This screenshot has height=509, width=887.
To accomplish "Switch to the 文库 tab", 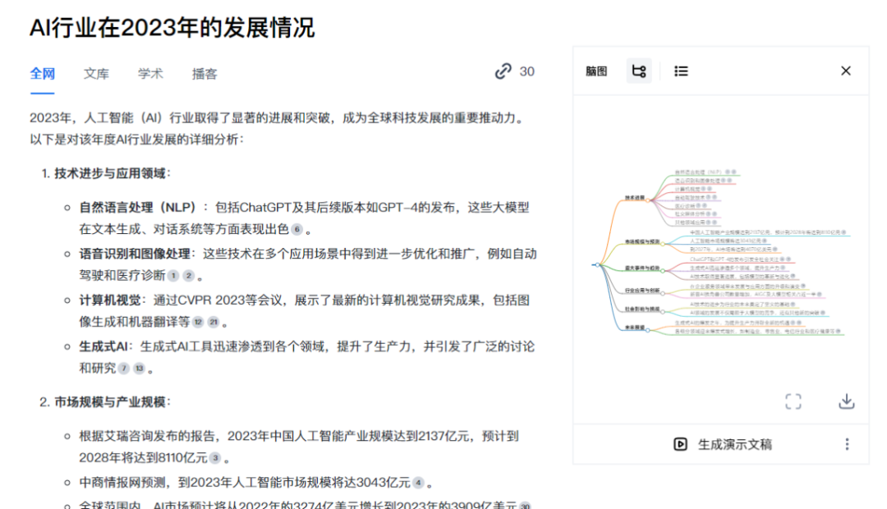I will point(96,73).
